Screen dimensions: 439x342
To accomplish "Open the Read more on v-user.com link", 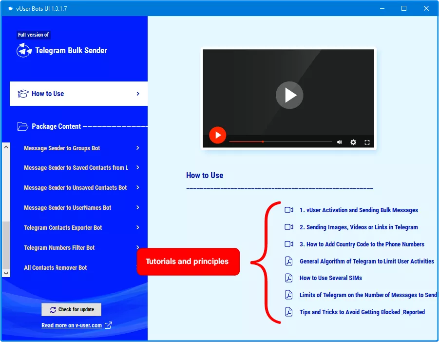I will 72,325.
